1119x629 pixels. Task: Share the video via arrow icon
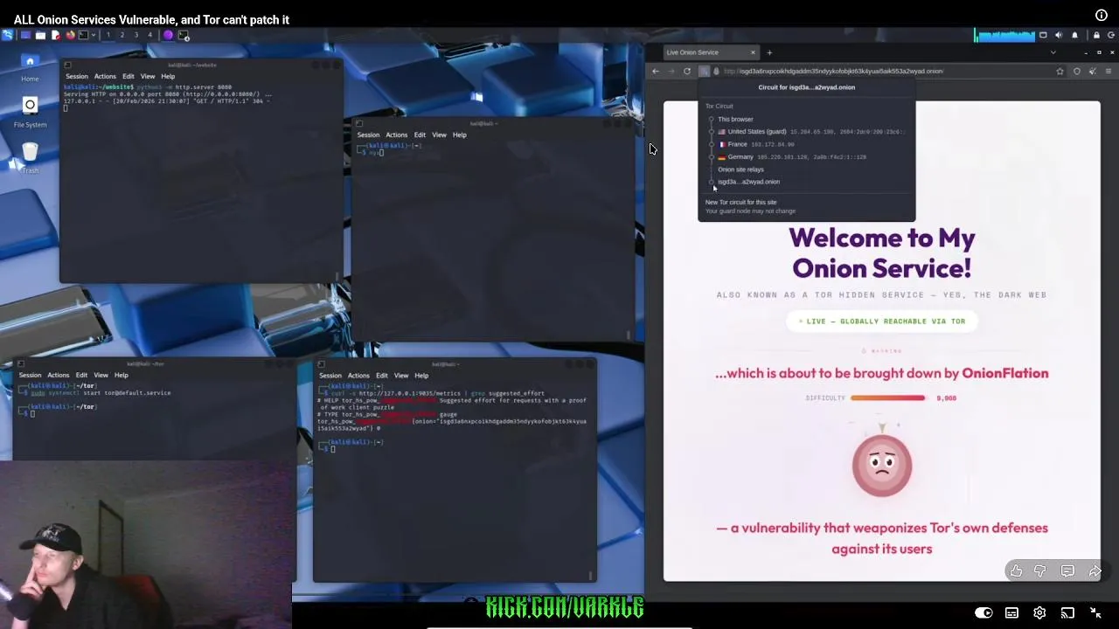1095,571
